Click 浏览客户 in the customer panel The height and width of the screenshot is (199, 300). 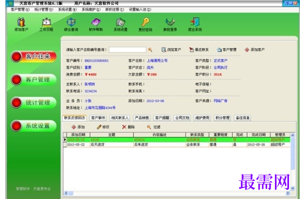click(171, 50)
